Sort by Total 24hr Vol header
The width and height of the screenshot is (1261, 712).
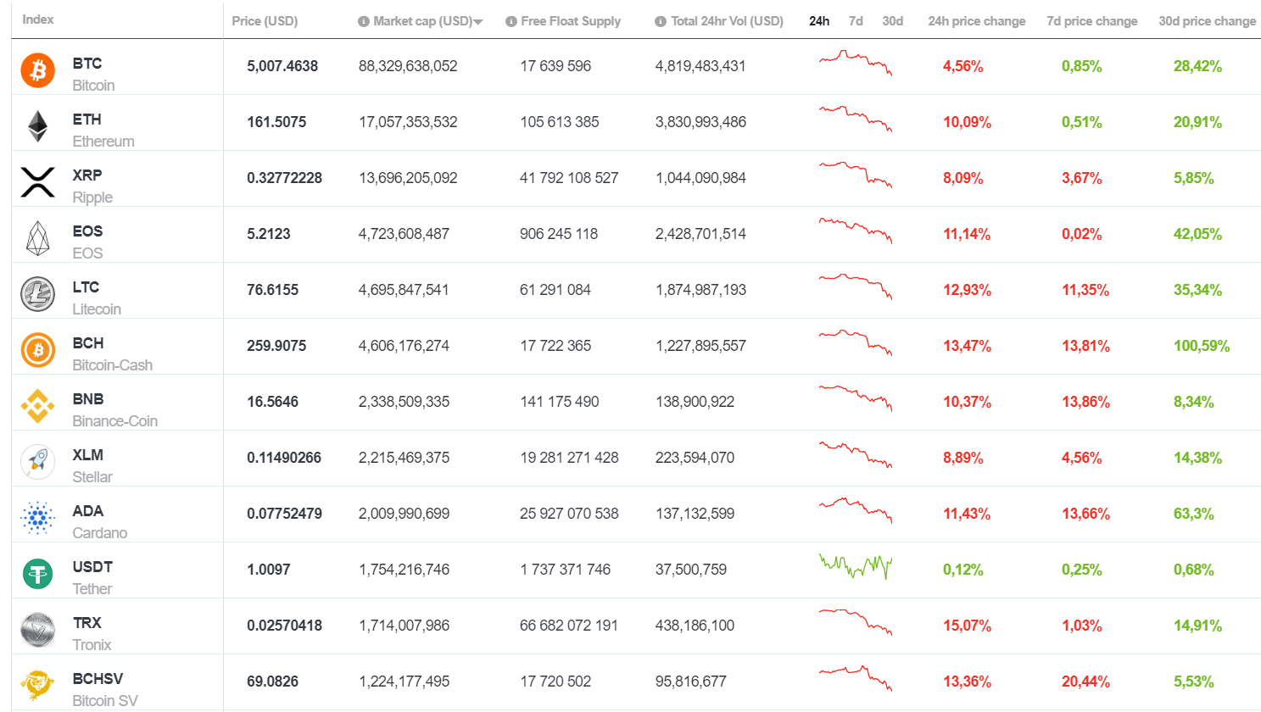coord(727,21)
